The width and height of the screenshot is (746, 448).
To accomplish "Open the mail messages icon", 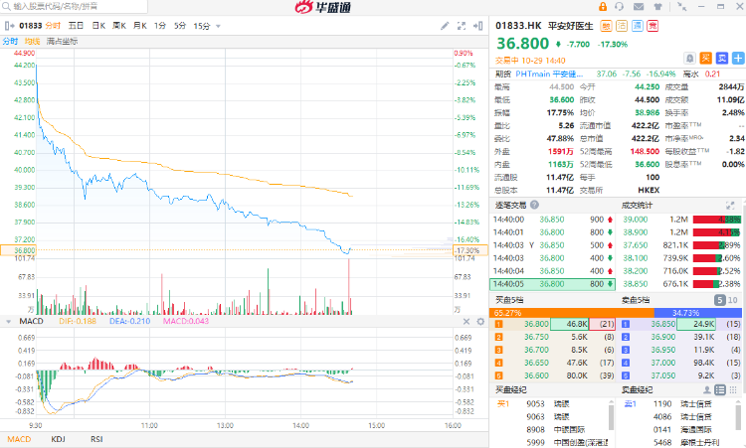I will (x=639, y=7).
